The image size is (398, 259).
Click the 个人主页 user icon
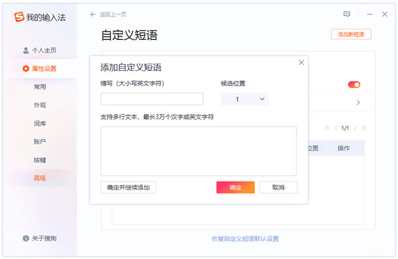click(26, 50)
